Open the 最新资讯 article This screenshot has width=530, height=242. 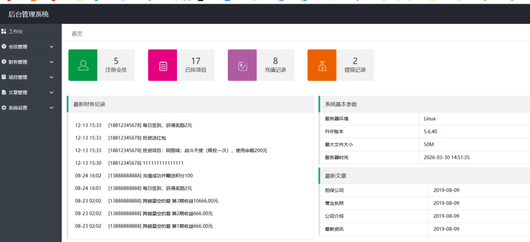tap(334, 229)
